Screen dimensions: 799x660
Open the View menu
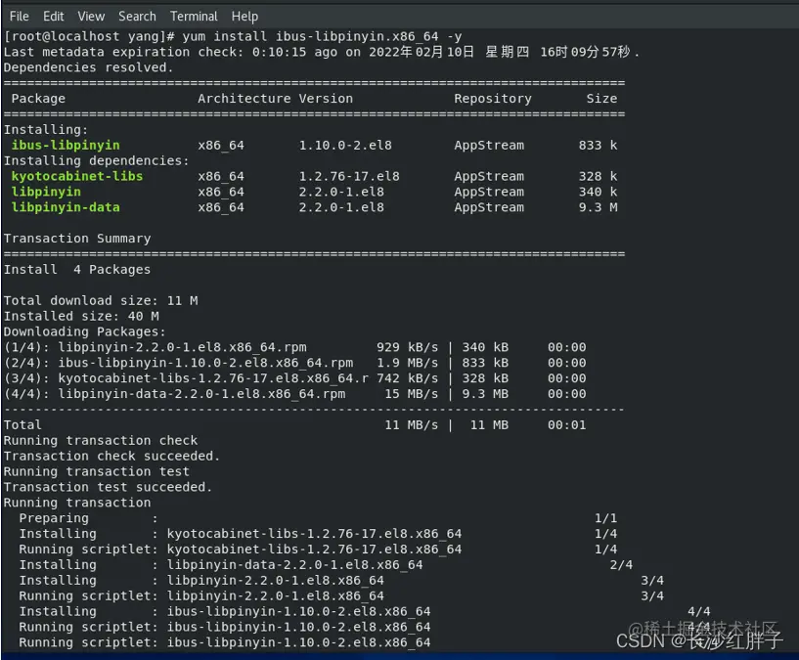pos(91,17)
